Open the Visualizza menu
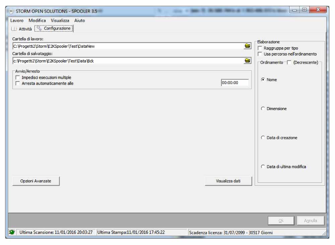Image resolution: width=335 pixels, height=245 pixels. pos(60,20)
